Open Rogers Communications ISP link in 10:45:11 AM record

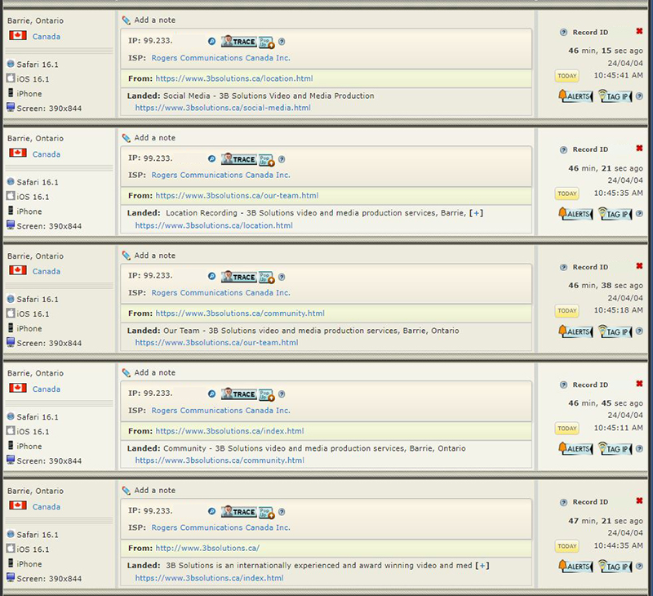click(x=220, y=411)
